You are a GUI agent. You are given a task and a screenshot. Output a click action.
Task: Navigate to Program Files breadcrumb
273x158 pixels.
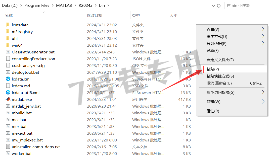tap(37, 6)
